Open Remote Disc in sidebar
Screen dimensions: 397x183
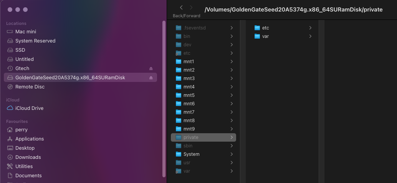pyautogui.click(x=81, y=87)
